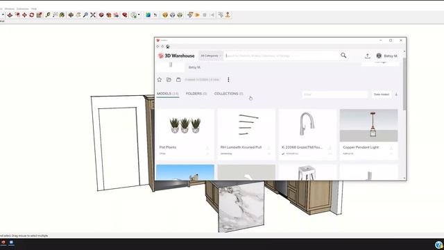Switch to the MODELS tab
Viewport: 444px width, 250px height.
tap(168, 94)
